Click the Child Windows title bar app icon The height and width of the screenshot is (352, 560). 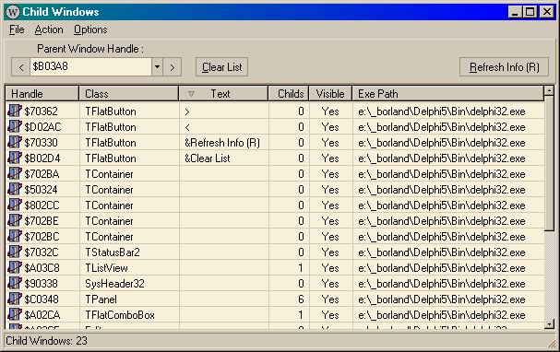13,12
